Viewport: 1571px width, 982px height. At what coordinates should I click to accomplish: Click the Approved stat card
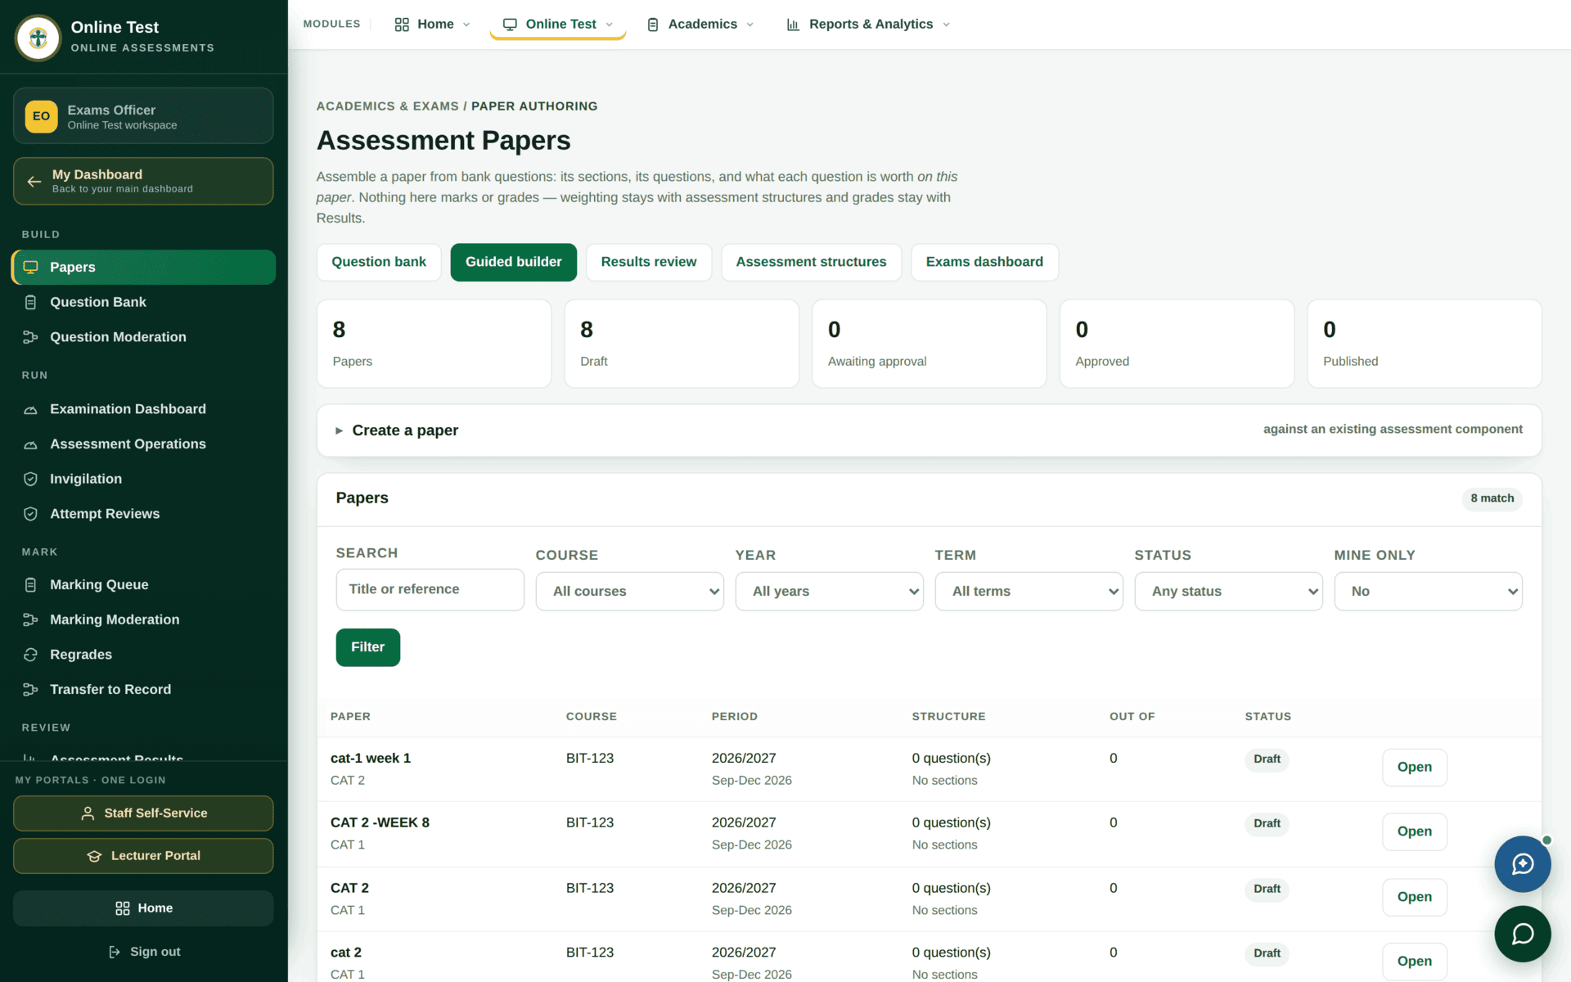1177,344
